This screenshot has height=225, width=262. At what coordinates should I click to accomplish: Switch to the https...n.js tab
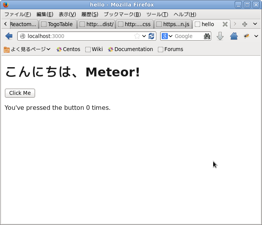pyautogui.click(x=173, y=24)
